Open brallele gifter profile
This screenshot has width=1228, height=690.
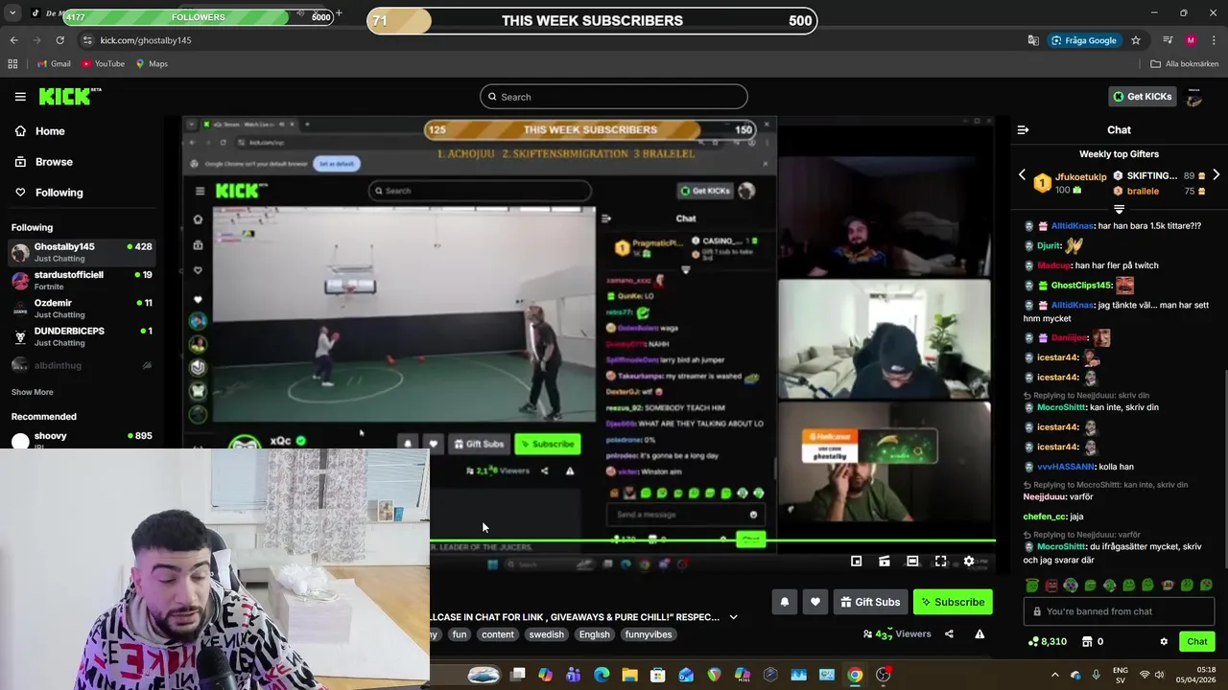point(1143,192)
